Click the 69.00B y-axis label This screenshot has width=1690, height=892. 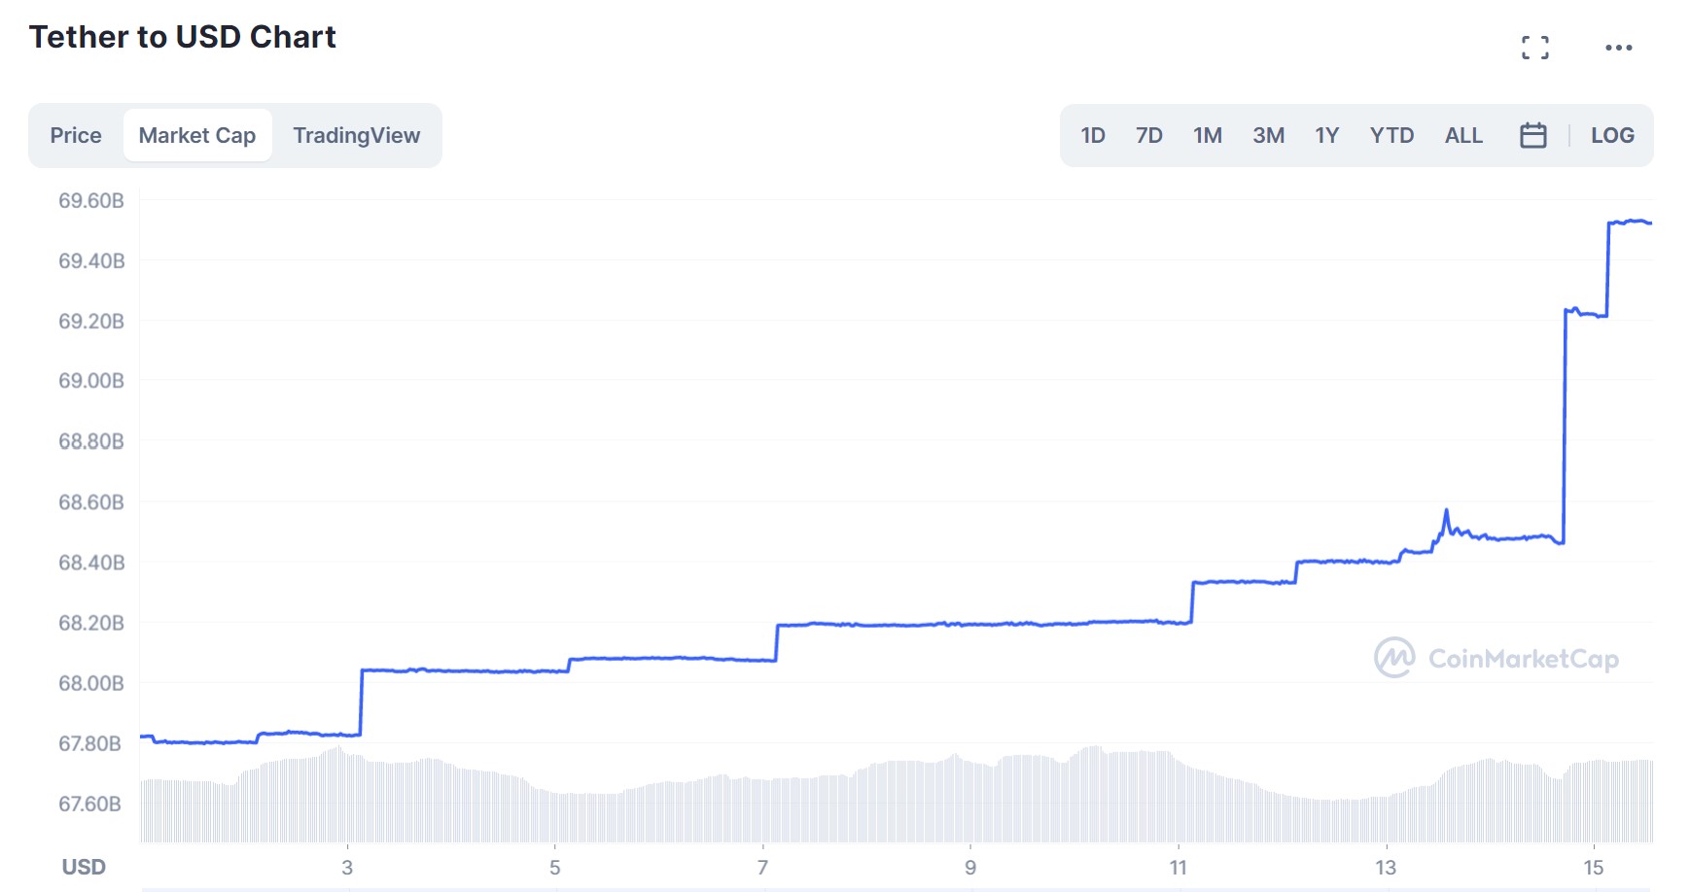point(91,381)
